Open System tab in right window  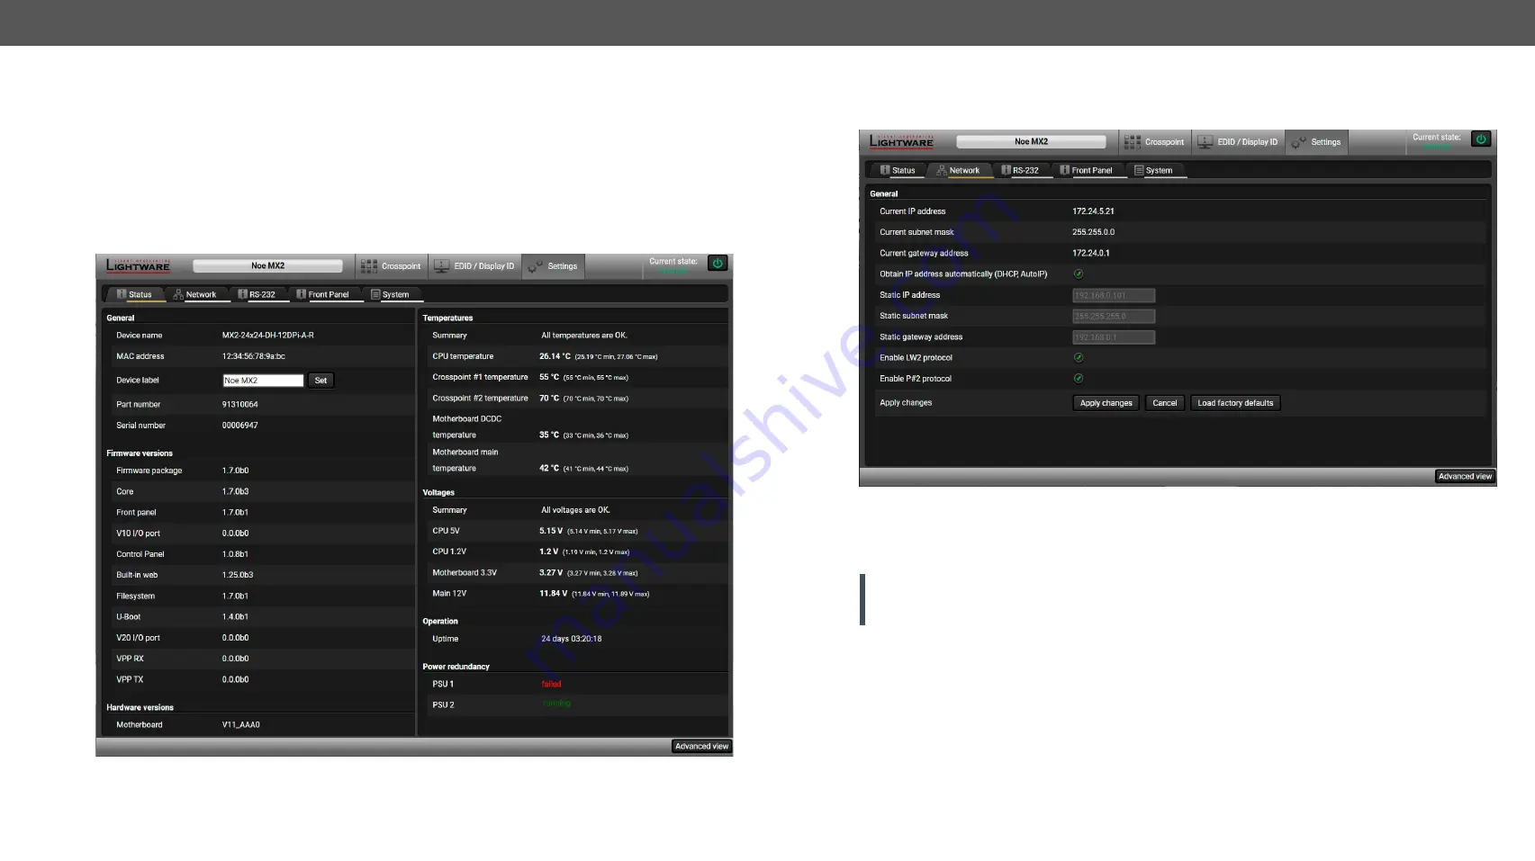pos(1154,170)
